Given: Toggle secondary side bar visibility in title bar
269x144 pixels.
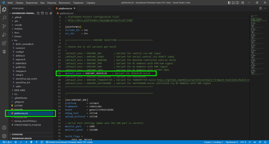Looking at the screenshot, I should click(237, 3).
